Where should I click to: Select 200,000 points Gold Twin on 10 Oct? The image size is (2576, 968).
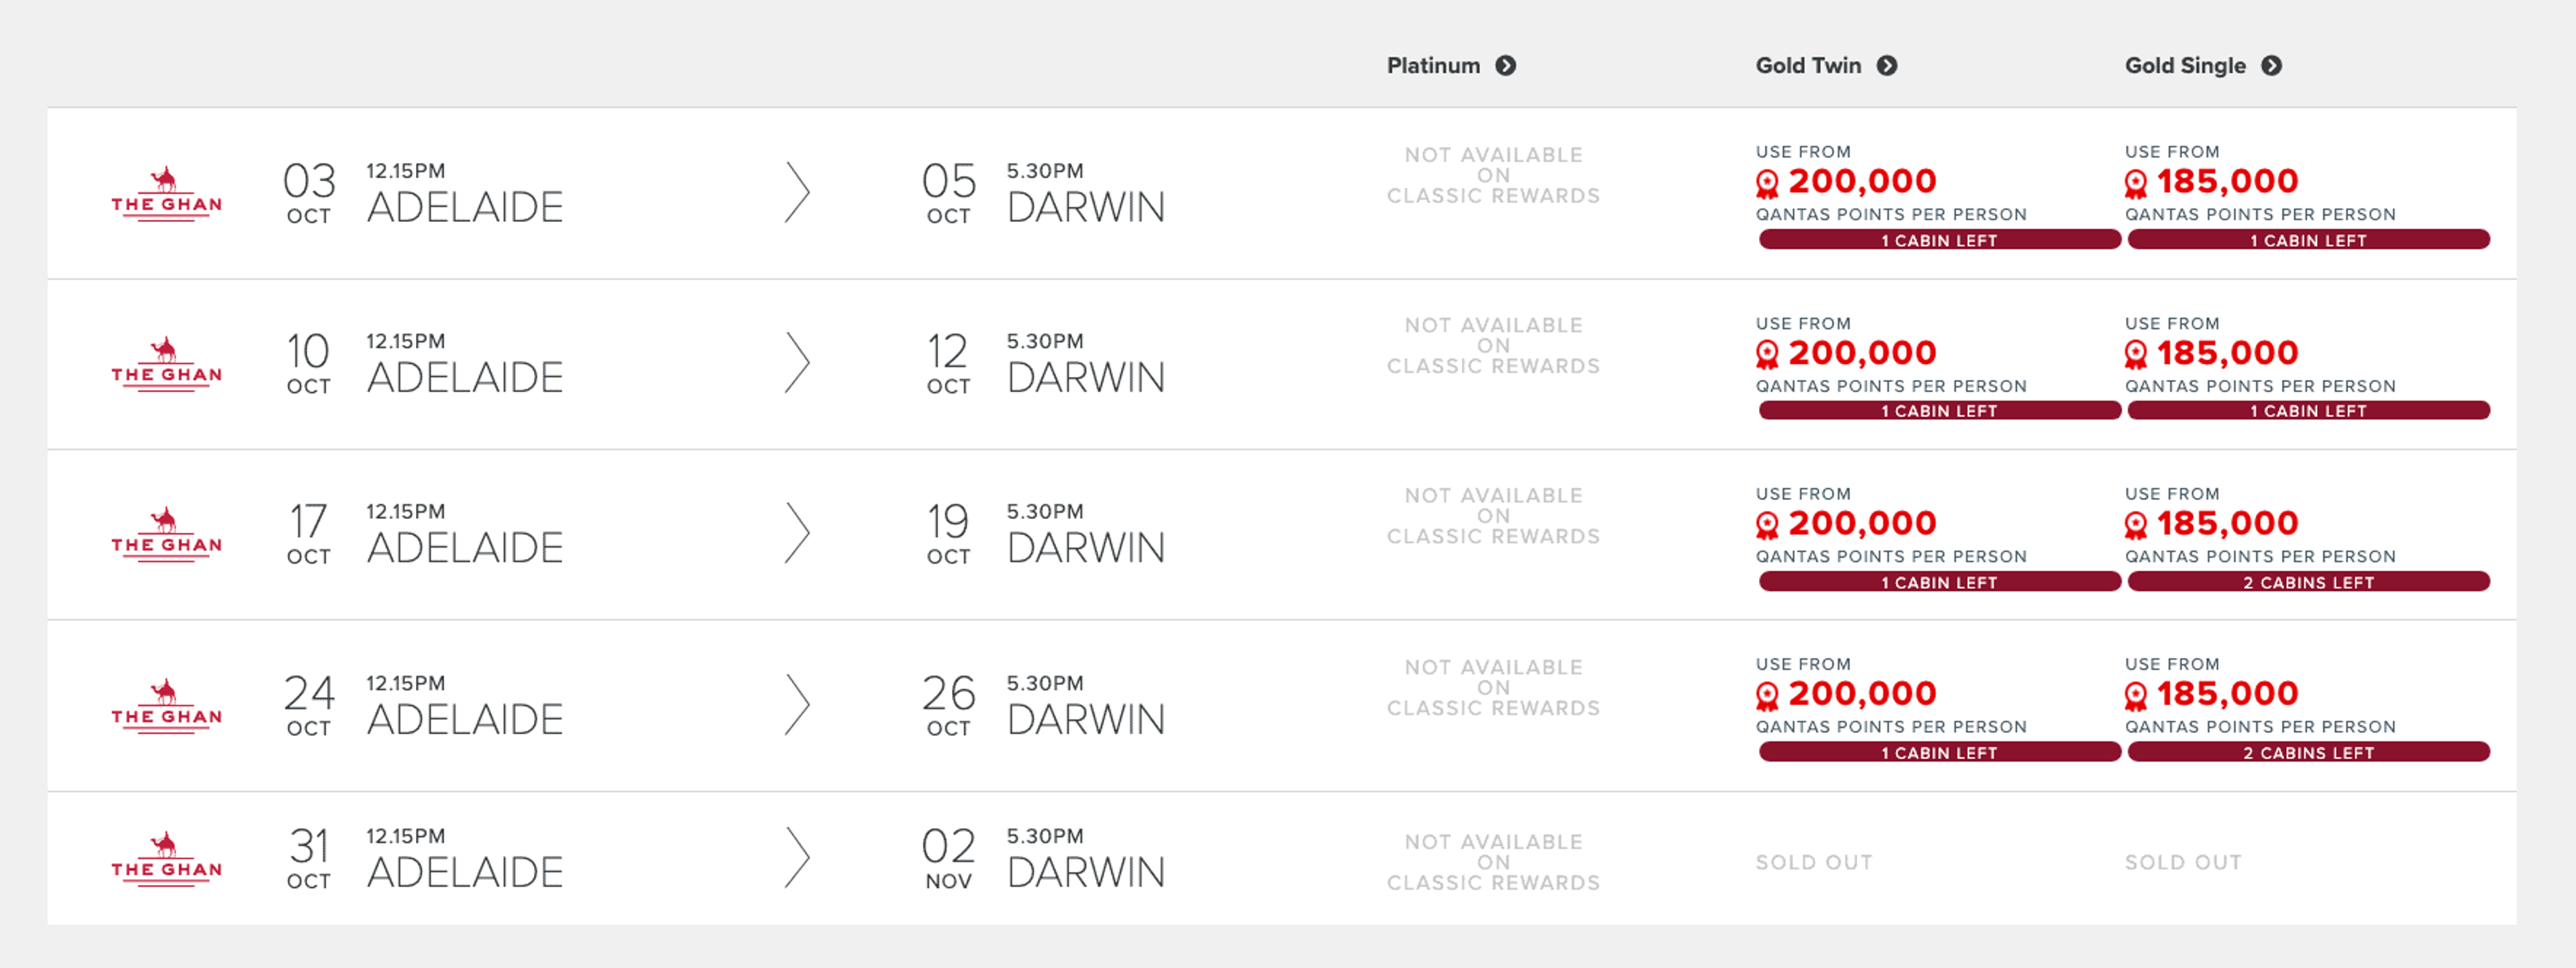coord(1862,353)
